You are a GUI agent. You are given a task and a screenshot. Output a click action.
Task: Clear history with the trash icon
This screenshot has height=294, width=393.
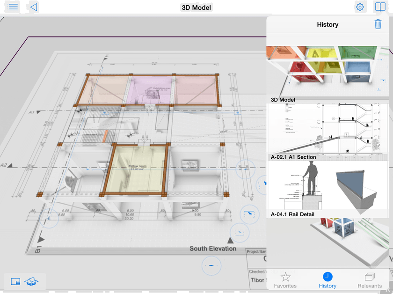click(x=378, y=24)
